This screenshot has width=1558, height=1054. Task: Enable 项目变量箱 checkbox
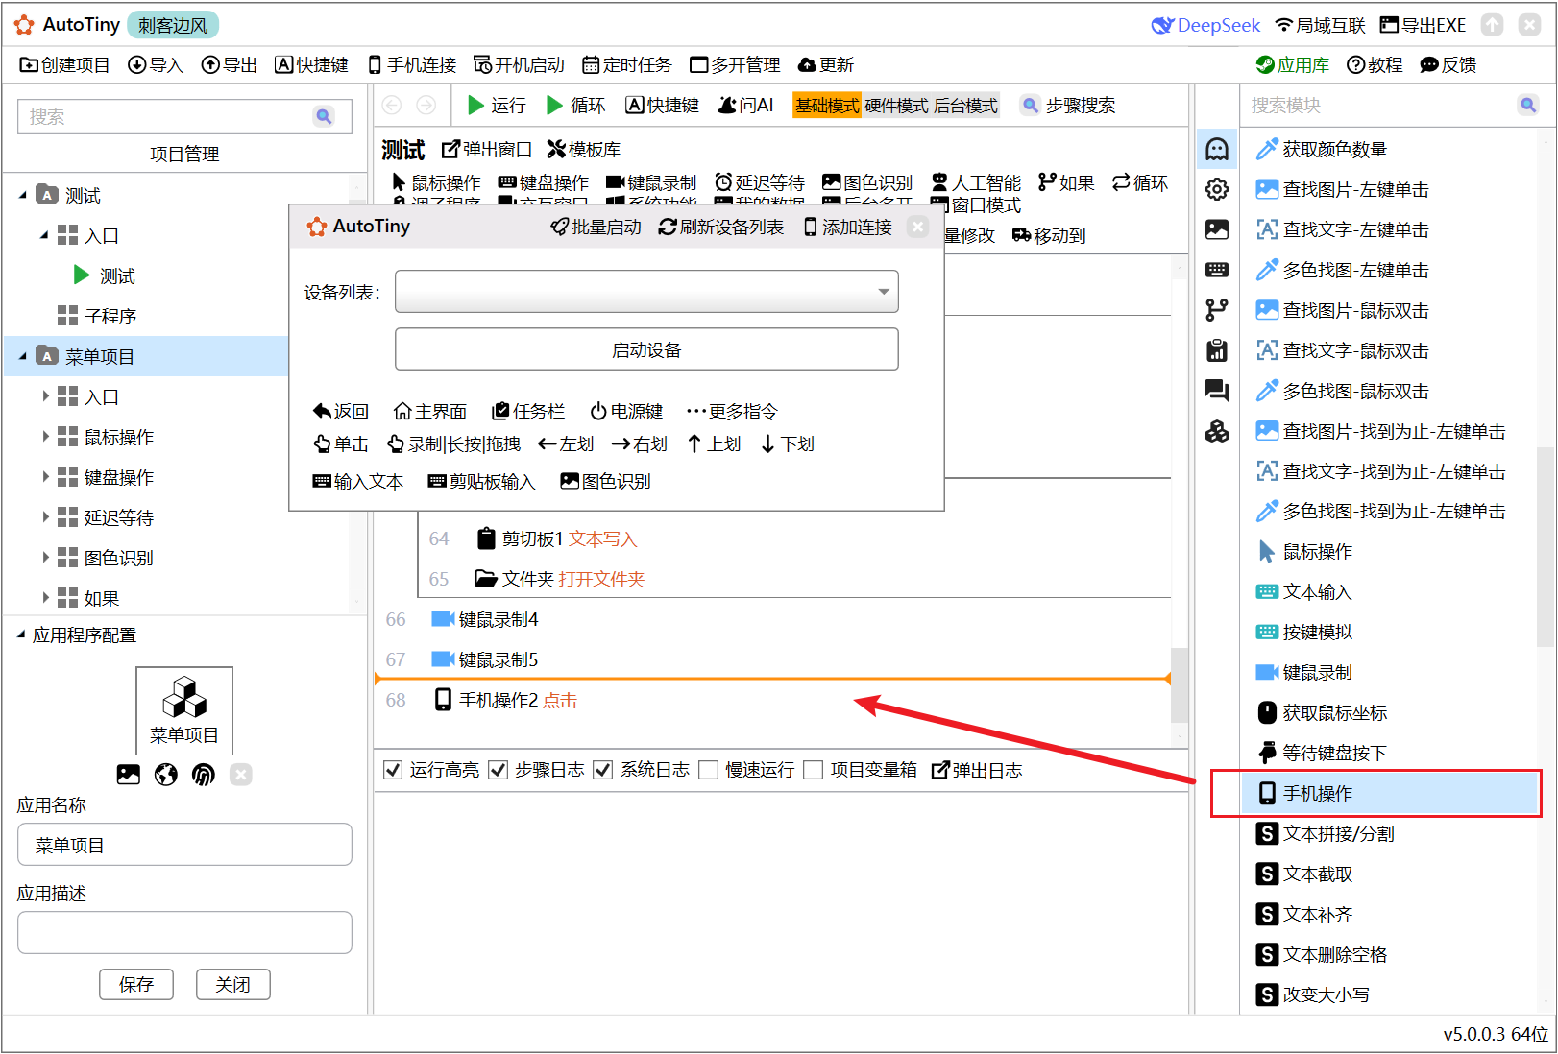pos(814,770)
